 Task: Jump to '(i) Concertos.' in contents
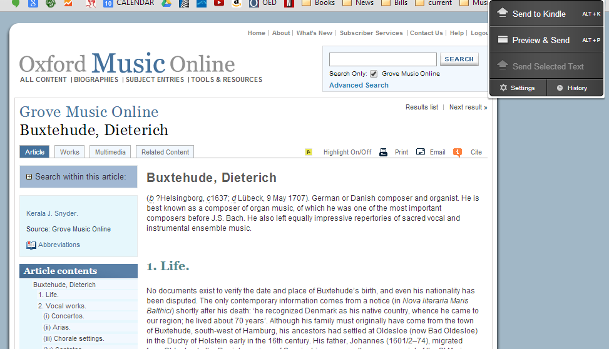pyautogui.click(x=64, y=316)
